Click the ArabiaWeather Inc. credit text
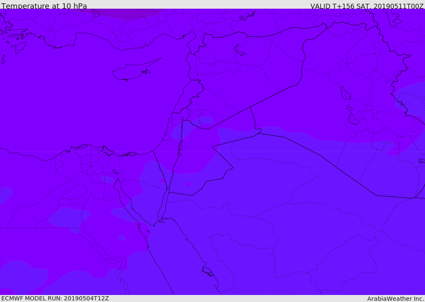 [x=396, y=299]
